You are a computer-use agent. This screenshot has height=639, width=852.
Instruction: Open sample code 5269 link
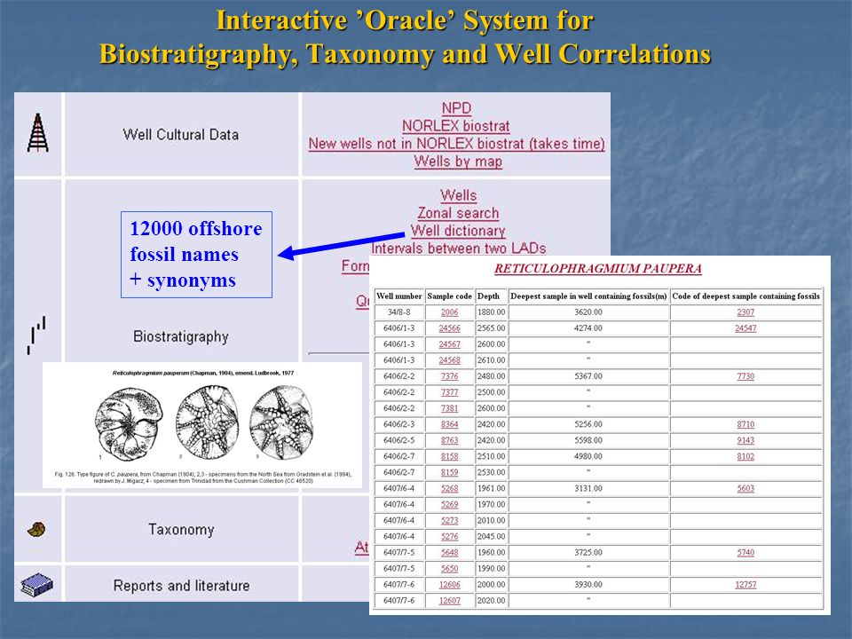[x=449, y=504]
